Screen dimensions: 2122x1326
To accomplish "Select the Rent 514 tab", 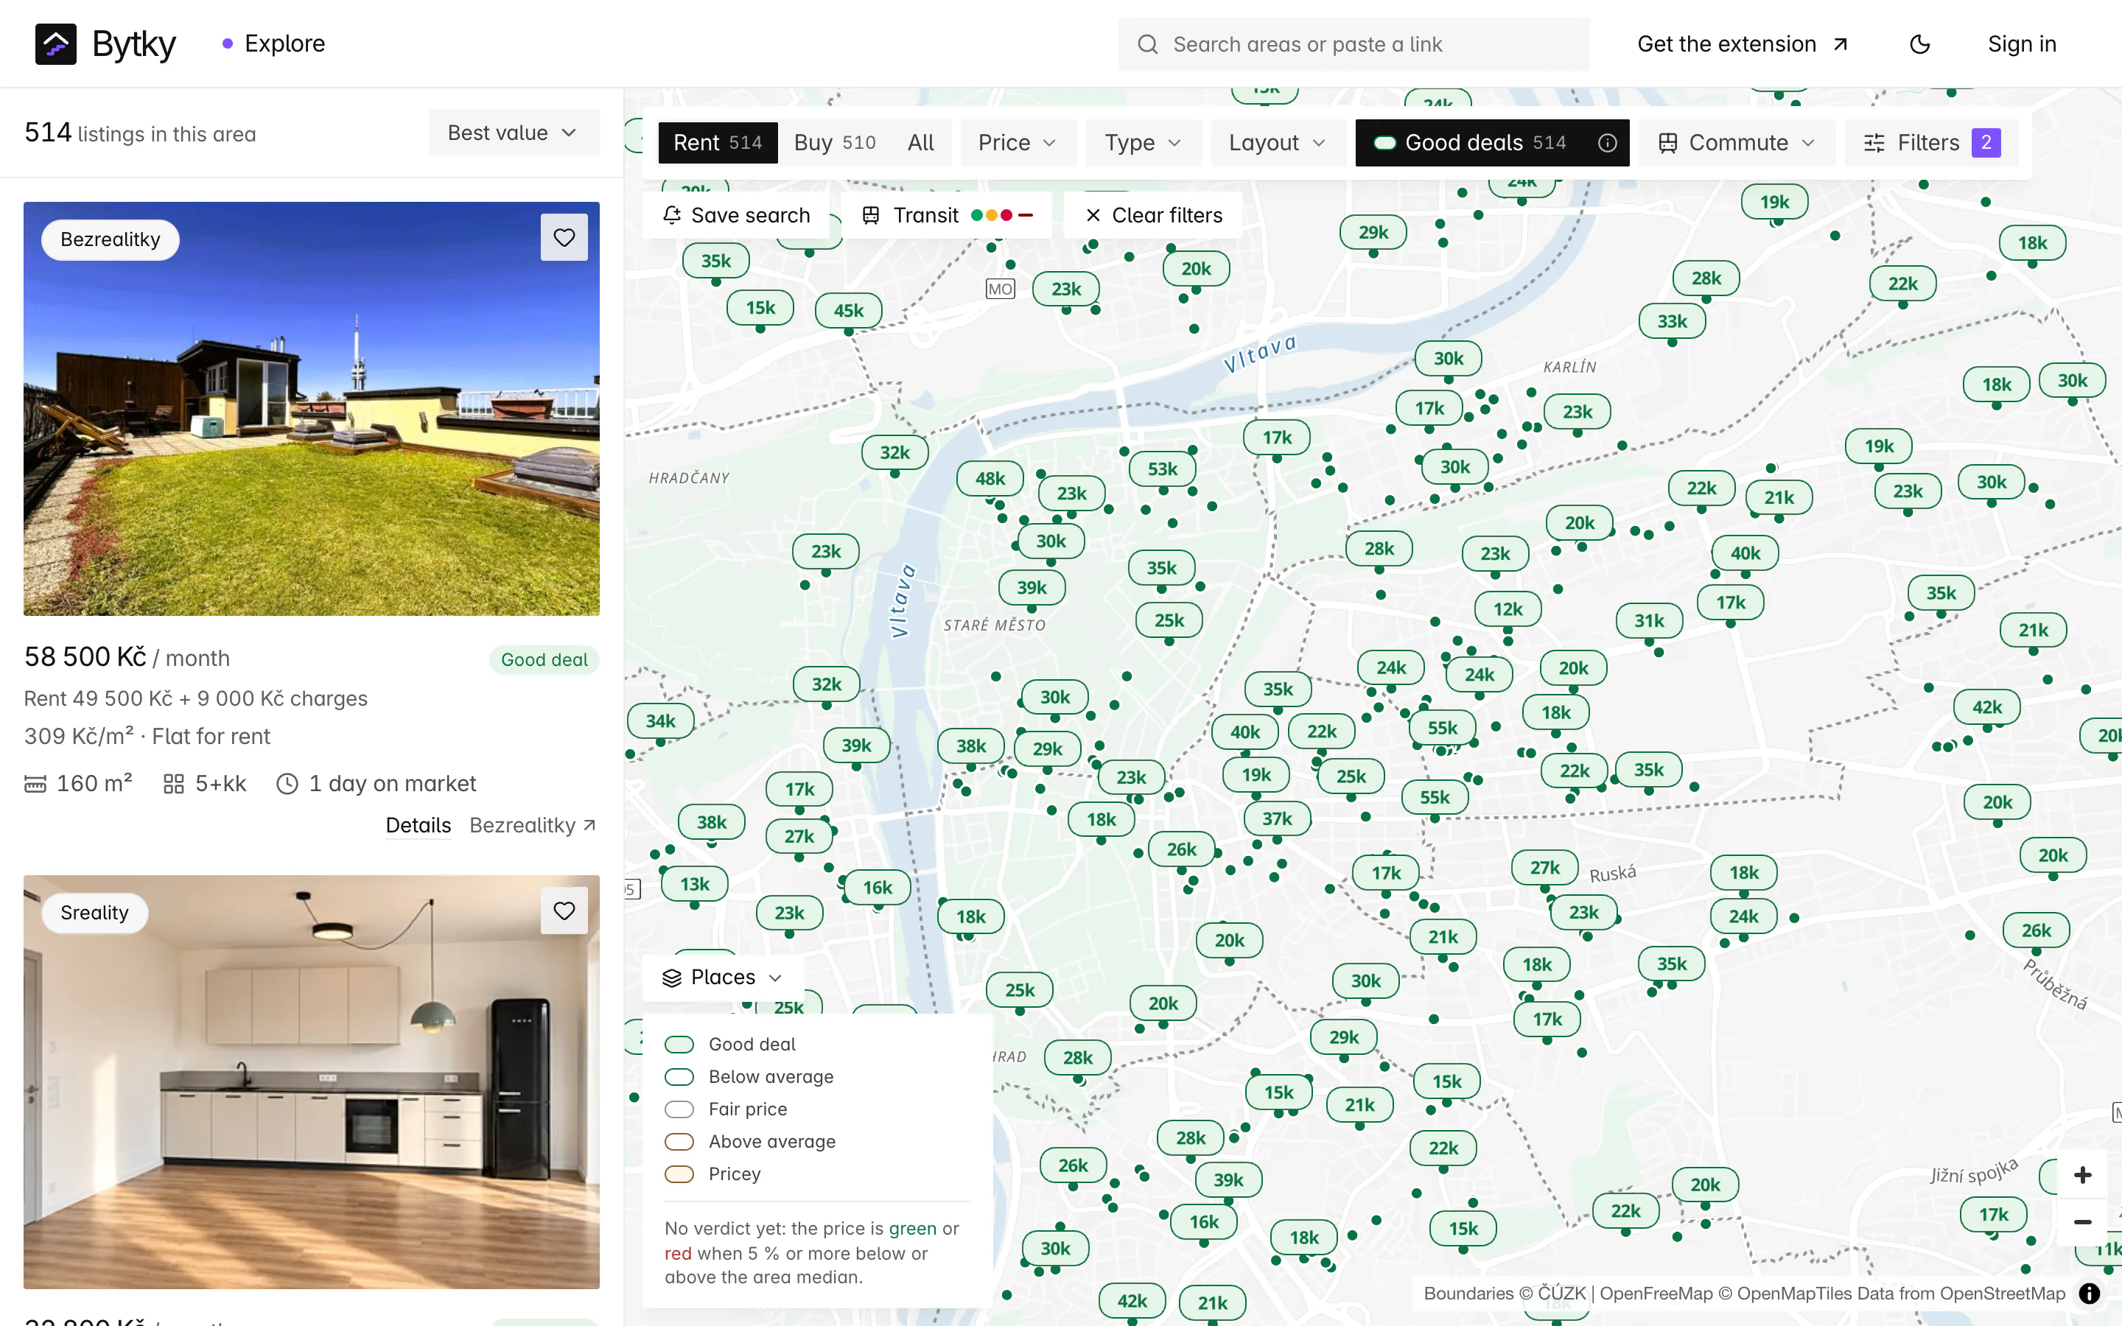I will pyautogui.click(x=717, y=143).
